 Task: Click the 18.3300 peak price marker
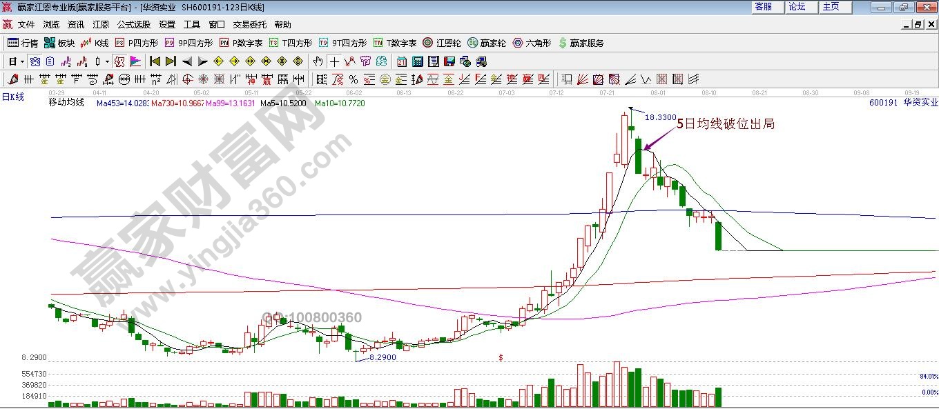point(660,117)
